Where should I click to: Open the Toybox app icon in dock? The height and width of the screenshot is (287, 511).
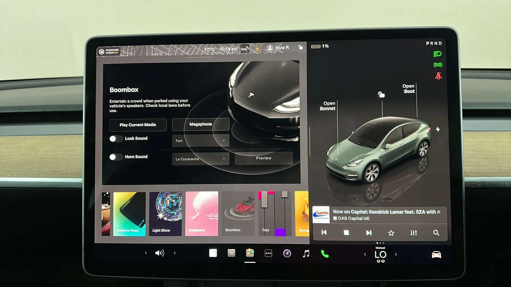click(x=250, y=253)
